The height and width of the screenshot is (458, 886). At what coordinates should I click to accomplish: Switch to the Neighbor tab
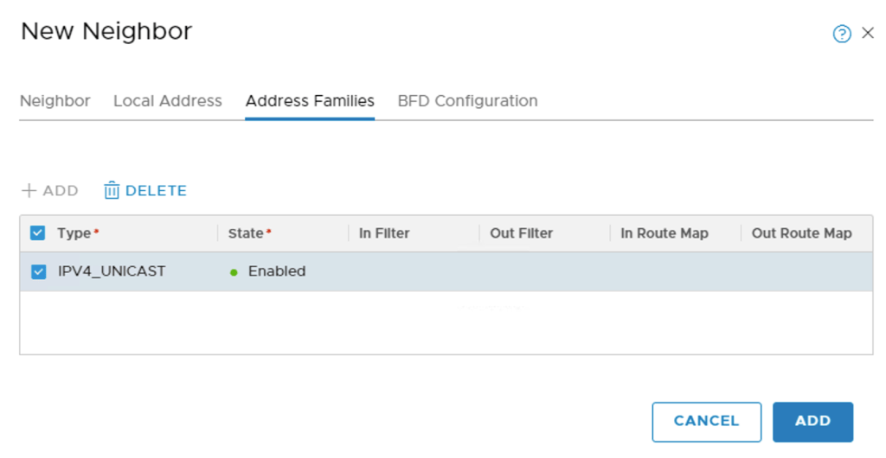[x=55, y=101]
